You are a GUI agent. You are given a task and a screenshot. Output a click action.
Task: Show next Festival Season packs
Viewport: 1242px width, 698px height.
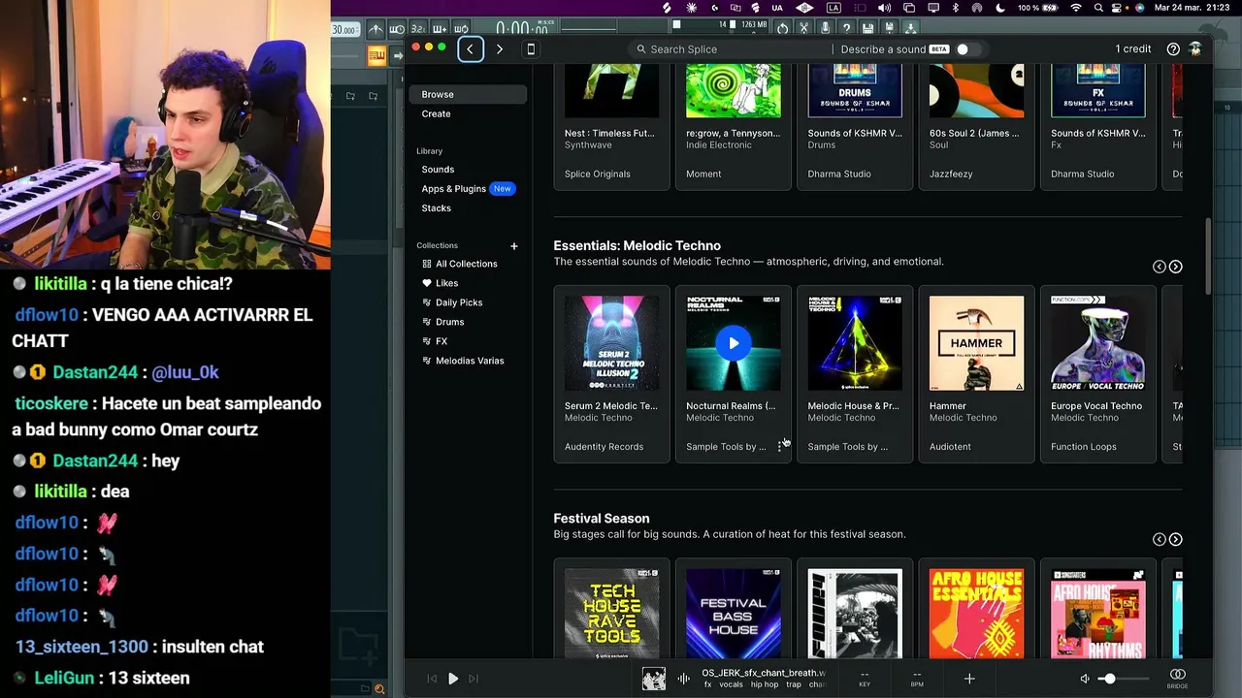[1175, 539]
